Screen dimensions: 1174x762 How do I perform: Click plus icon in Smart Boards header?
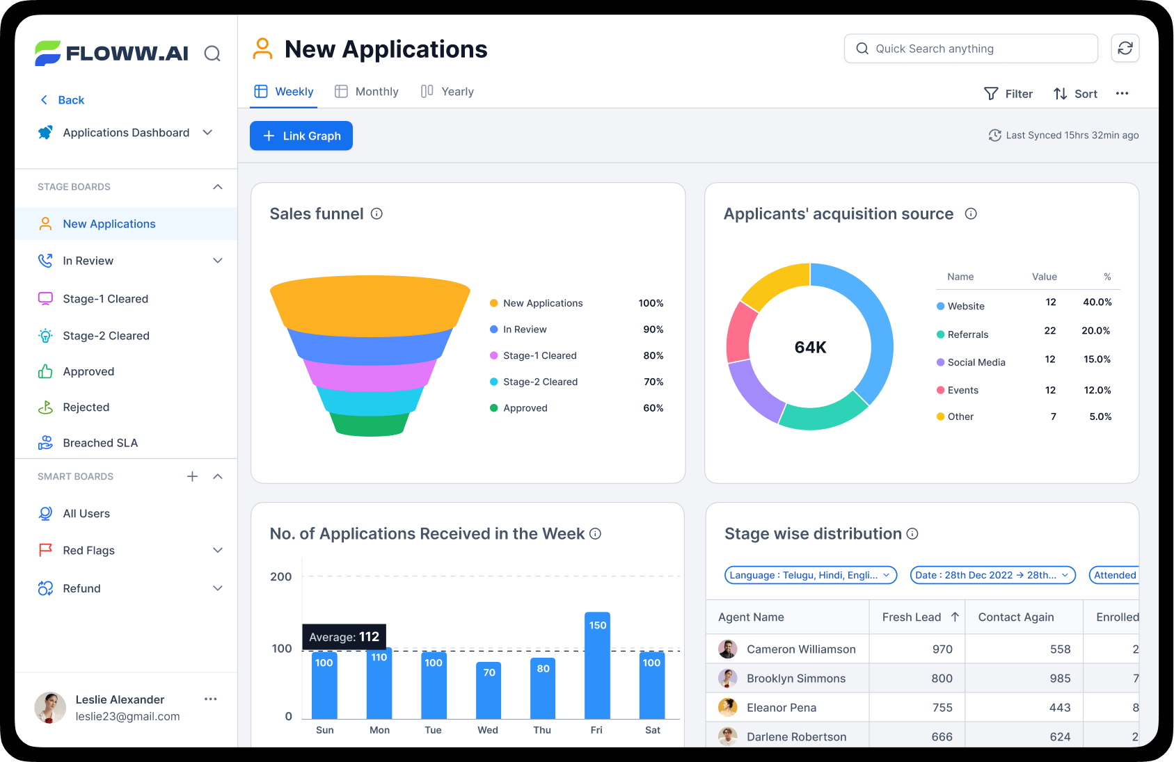(193, 476)
